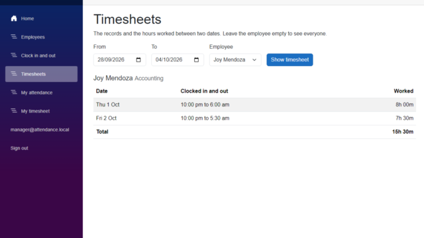The width and height of the screenshot is (424, 238).
Task: Click the My timesheet list icon
Action: click(x=14, y=110)
